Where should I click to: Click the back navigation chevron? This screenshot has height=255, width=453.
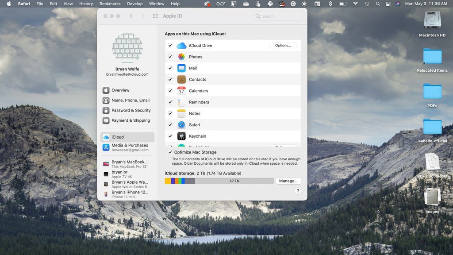(x=131, y=15)
